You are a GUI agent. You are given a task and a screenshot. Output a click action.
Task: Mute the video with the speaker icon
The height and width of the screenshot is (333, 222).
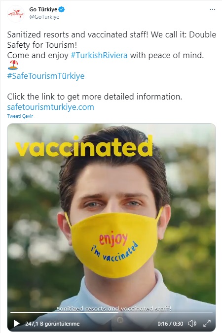192,324
